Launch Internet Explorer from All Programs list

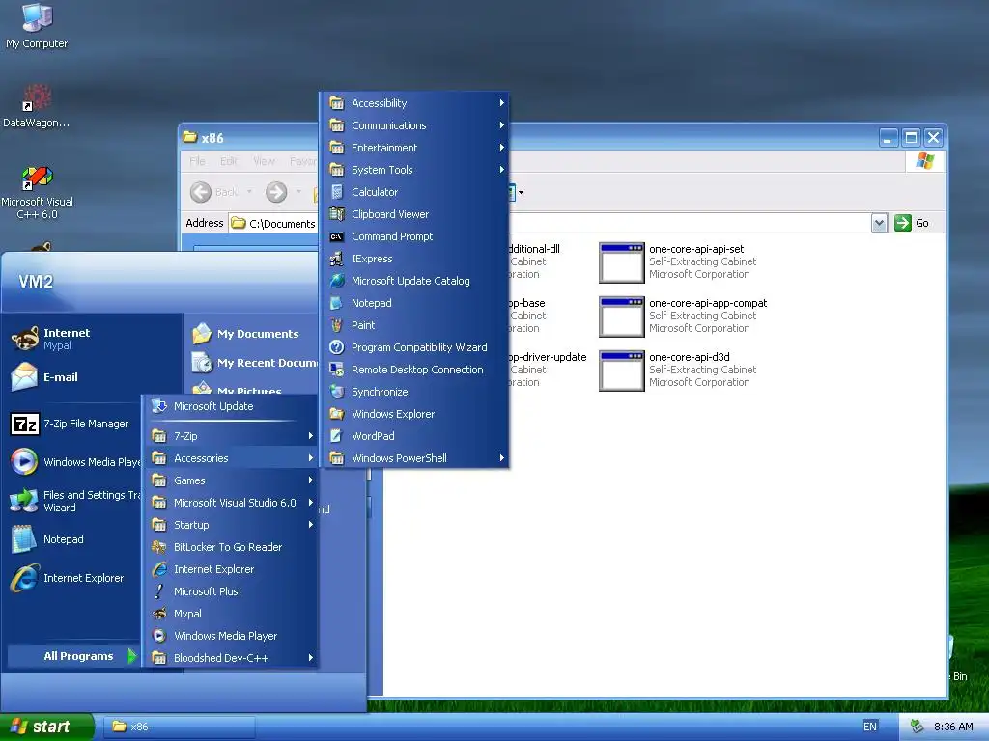pyautogui.click(x=231, y=569)
